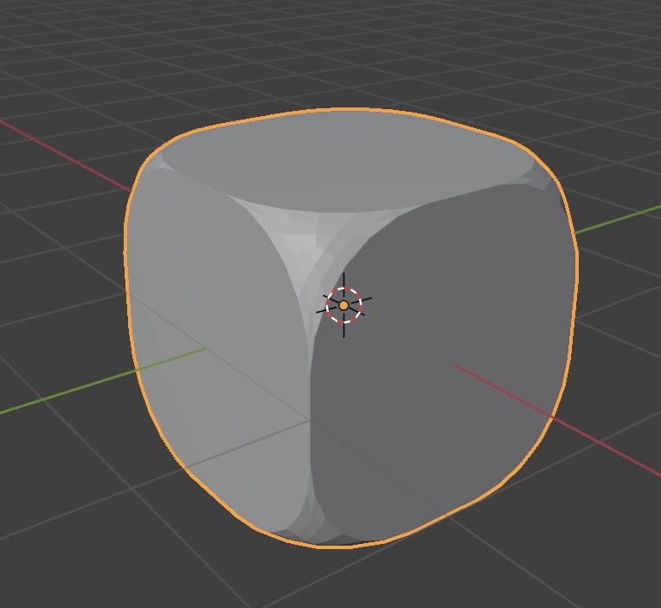This screenshot has width=661, height=608.
Task: Click the orange object origin dot
Action: 343,306
